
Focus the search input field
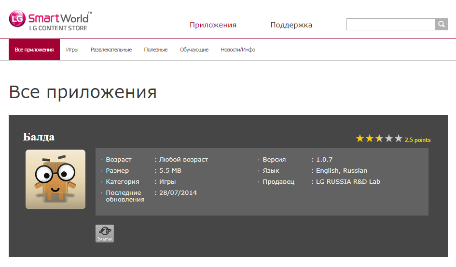(391, 25)
